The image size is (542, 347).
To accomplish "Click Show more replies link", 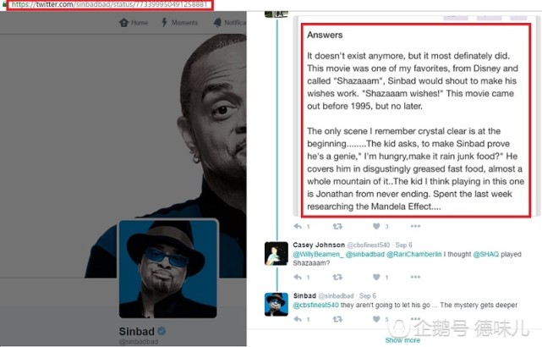I will coord(402,340).
